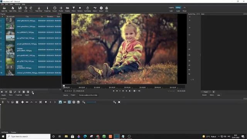Open the Jobs panel from the top toolbar

(107, 9)
